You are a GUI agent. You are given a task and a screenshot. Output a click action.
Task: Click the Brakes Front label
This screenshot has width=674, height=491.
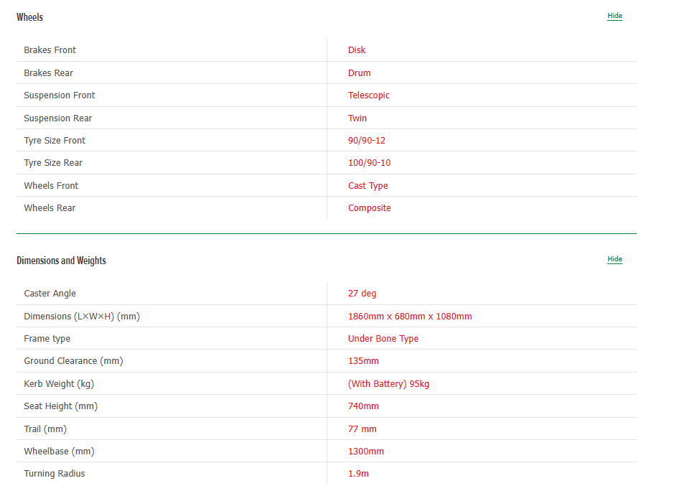50,50
